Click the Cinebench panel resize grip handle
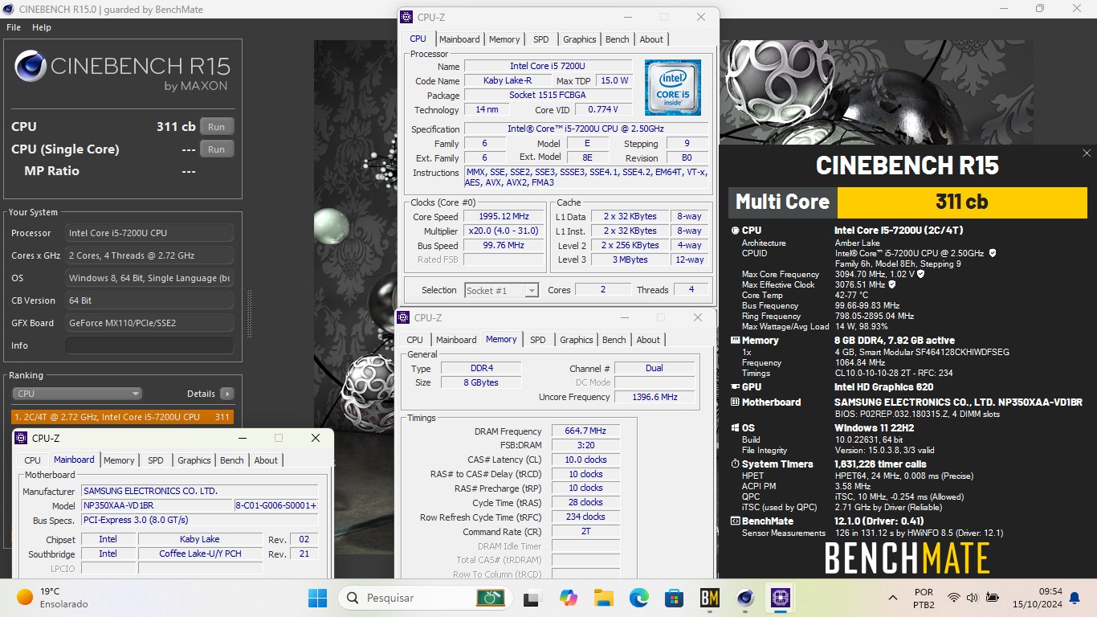Screen dimensions: 1097x617 click(x=248, y=313)
